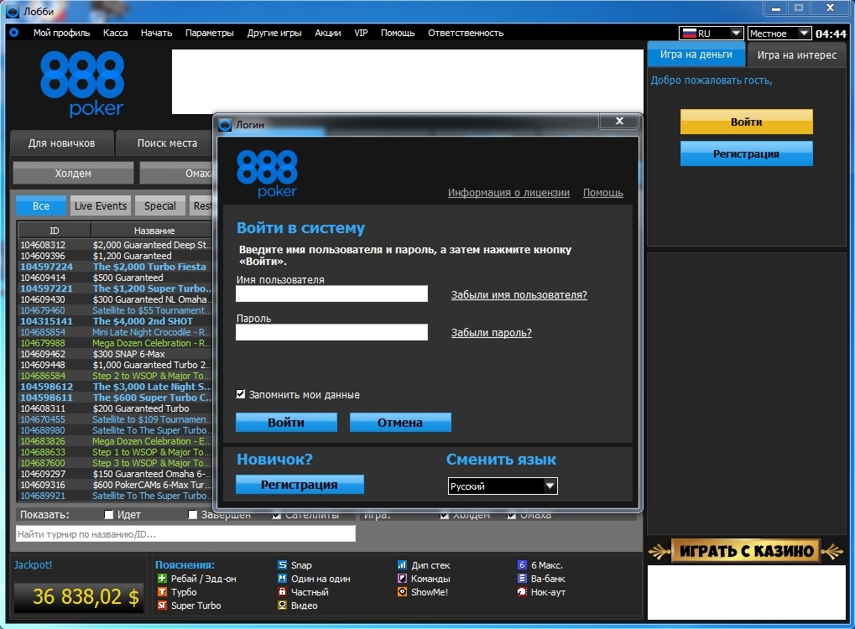855x629 pixels.
Task: Click the deep stack 'Дип стек' icon
Action: (x=402, y=565)
